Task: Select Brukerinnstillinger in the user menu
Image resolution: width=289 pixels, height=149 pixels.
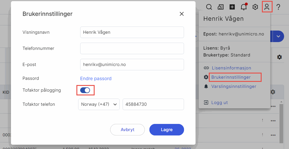Action: click(231, 77)
